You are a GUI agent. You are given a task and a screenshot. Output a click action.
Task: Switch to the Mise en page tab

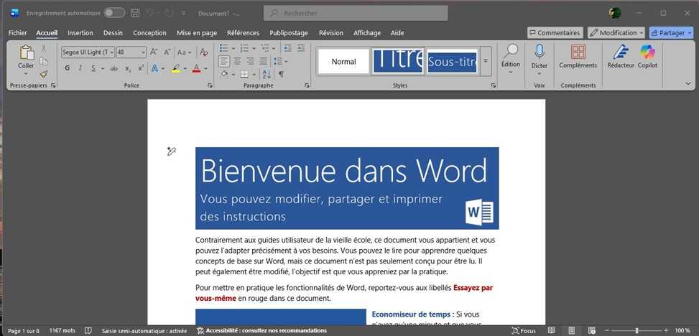(x=197, y=33)
